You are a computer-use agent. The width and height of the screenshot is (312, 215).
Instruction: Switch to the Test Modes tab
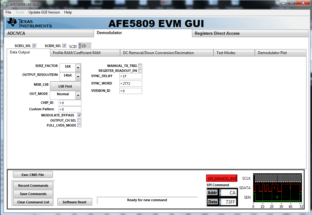234,53
